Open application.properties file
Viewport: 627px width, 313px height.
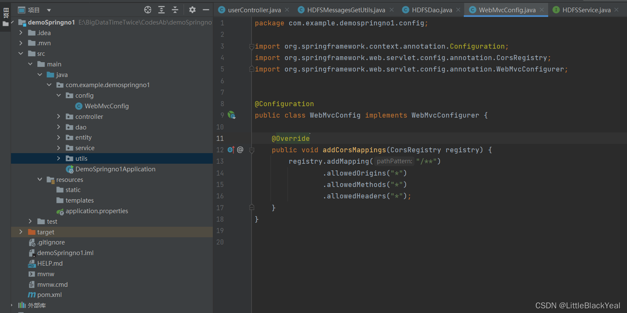tap(97, 211)
